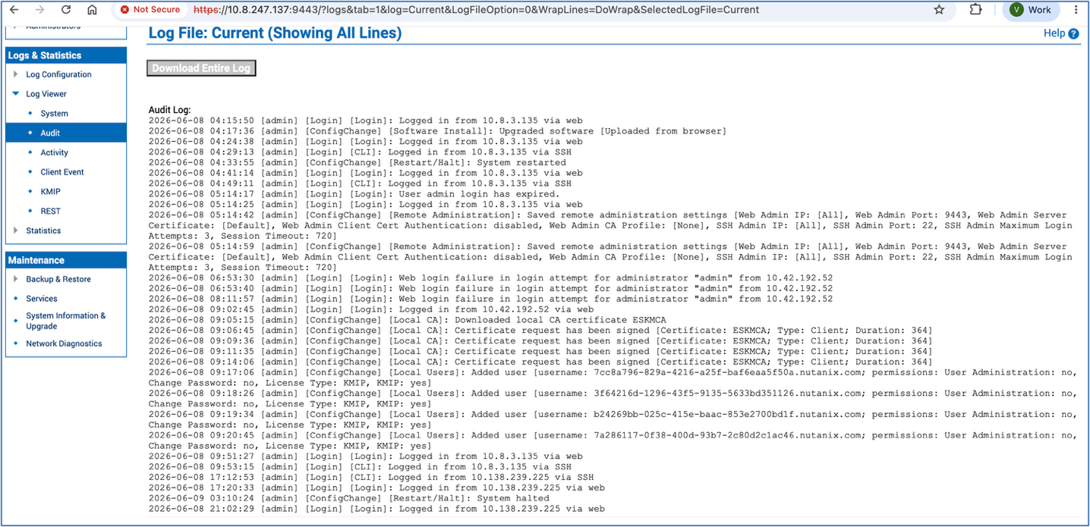Click the Audit Log: heading text

pyautogui.click(x=169, y=110)
